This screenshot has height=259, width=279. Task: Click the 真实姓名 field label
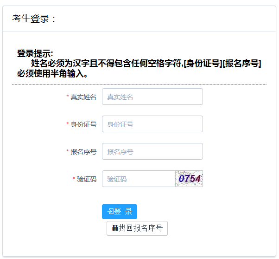pos(83,97)
